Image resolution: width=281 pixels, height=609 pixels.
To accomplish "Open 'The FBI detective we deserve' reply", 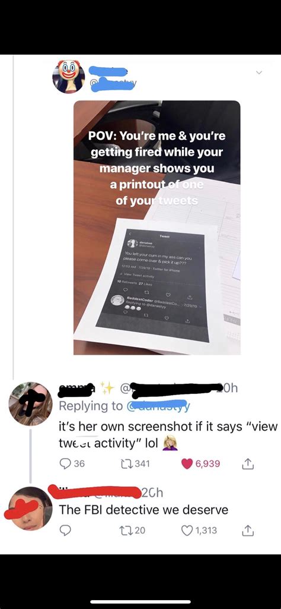I will click(143, 510).
